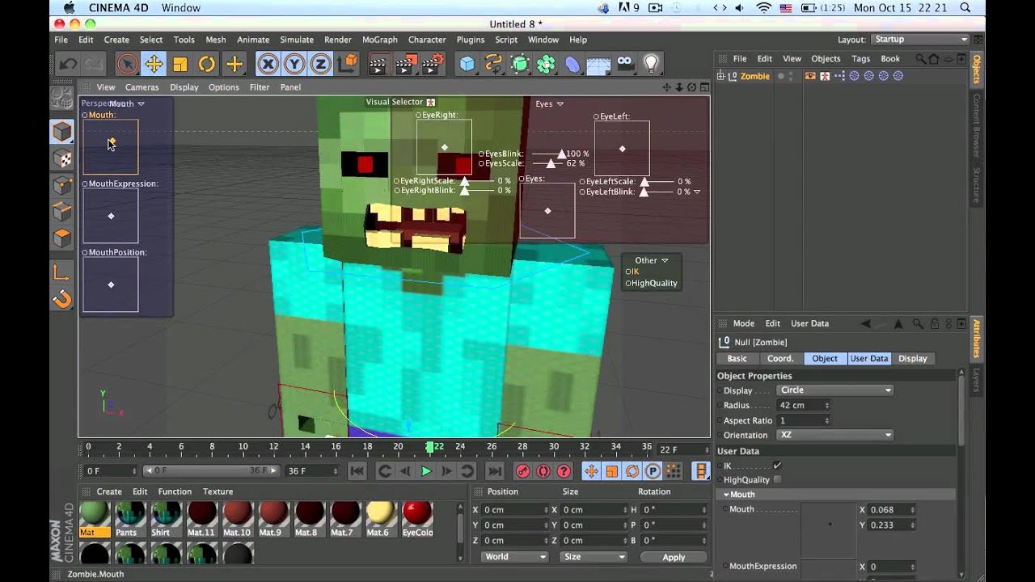Open the Wi-Fi menu bar icon
The width and height of the screenshot is (1035, 582).
763,7
